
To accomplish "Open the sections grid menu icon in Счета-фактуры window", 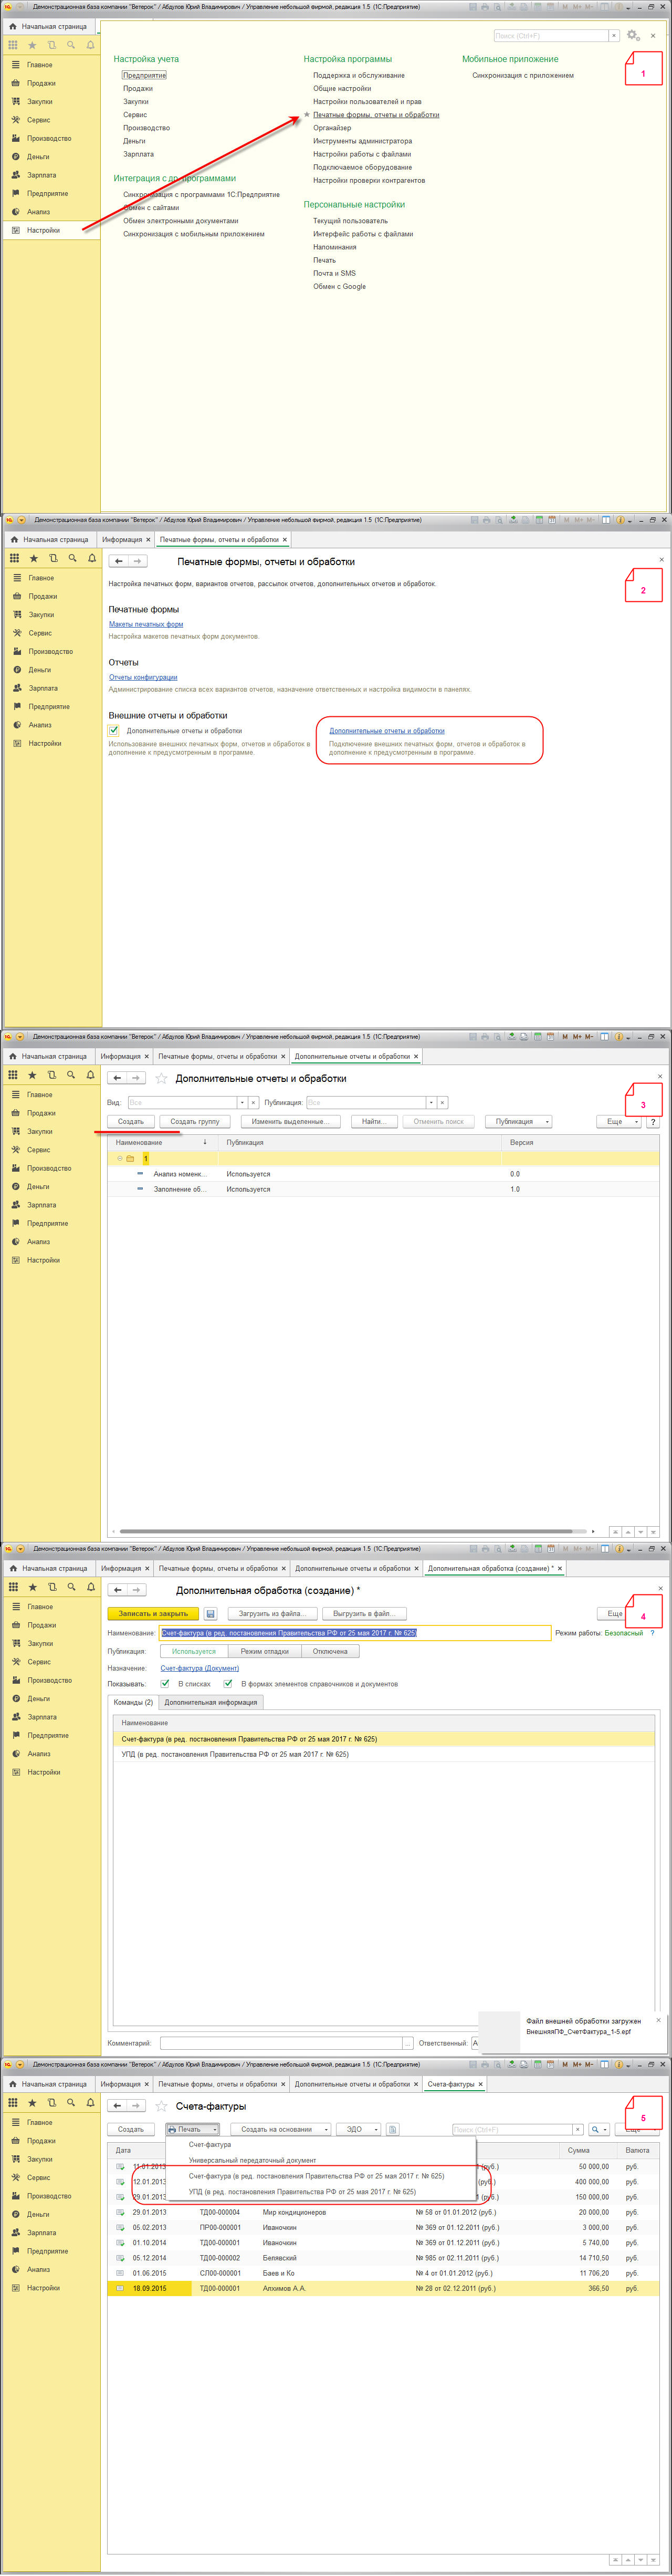I will click(13, 2103).
